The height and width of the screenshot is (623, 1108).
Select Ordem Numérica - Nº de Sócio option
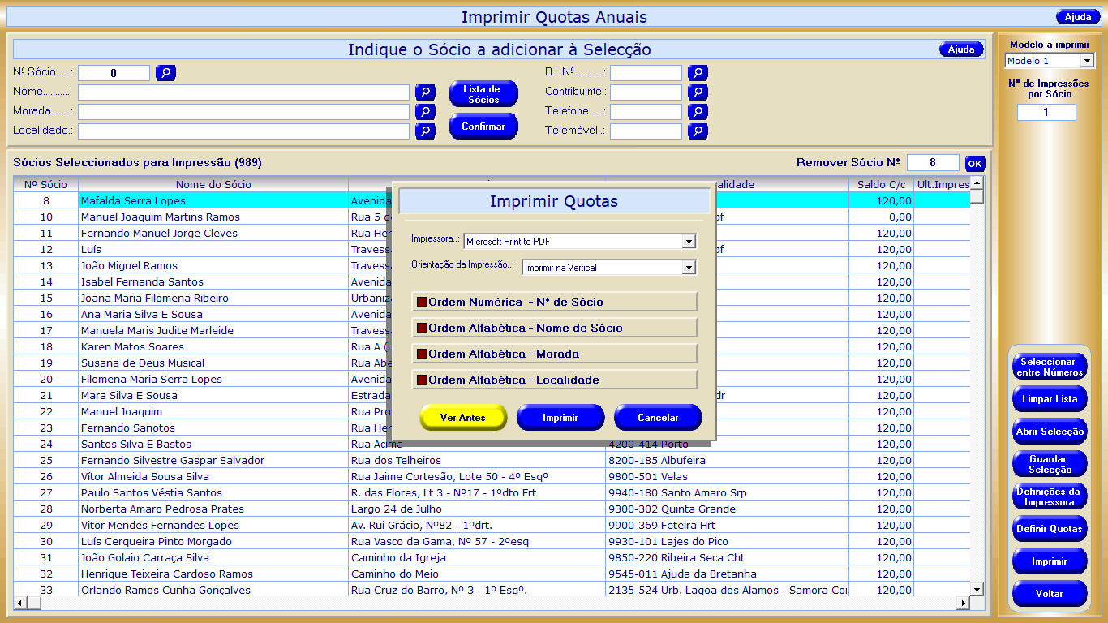pyautogui.click(x=555, y=302)
